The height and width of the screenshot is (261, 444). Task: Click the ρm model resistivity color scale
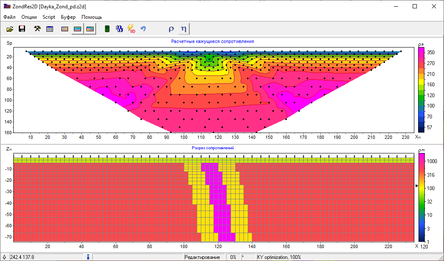coord(421,198)
